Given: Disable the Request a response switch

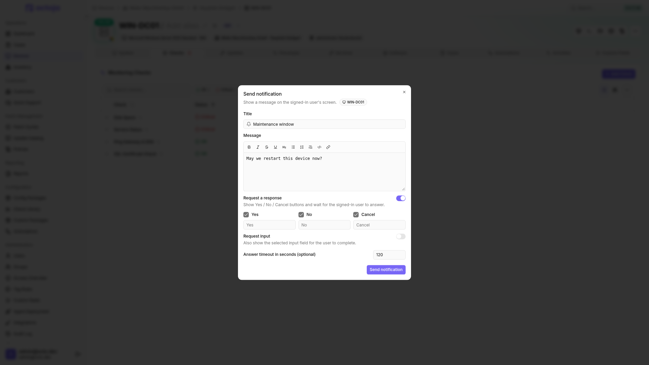Looking at the screenshot, I should tap(401, 198).
